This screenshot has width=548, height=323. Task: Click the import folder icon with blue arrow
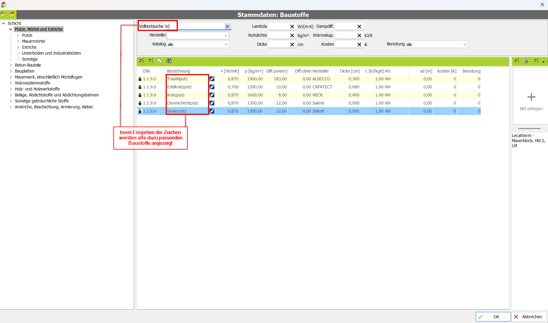point(3,14)
